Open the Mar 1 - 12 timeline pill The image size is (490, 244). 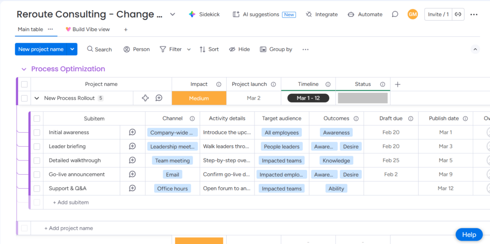click(308, 98)
